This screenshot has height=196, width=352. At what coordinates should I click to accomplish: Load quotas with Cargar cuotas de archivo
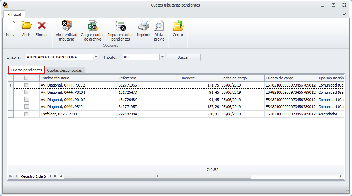pos(92,26)
